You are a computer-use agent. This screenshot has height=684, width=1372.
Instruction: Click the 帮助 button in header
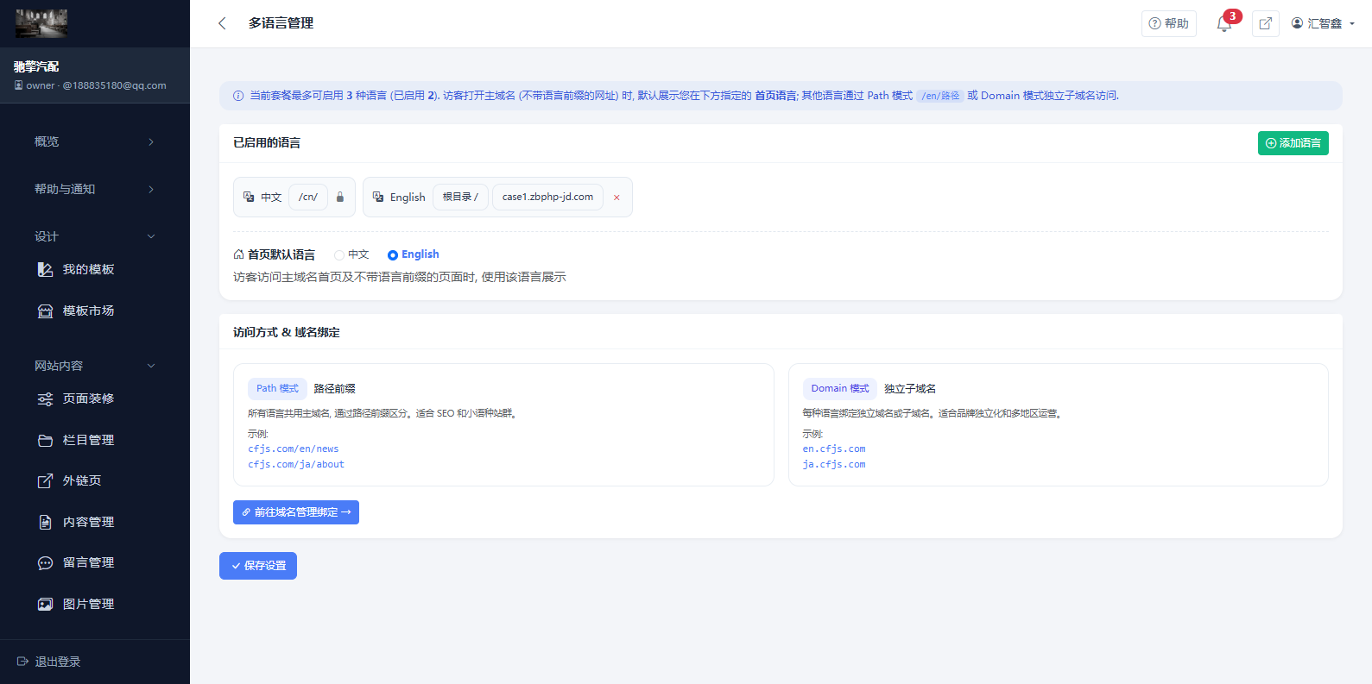1169,23
